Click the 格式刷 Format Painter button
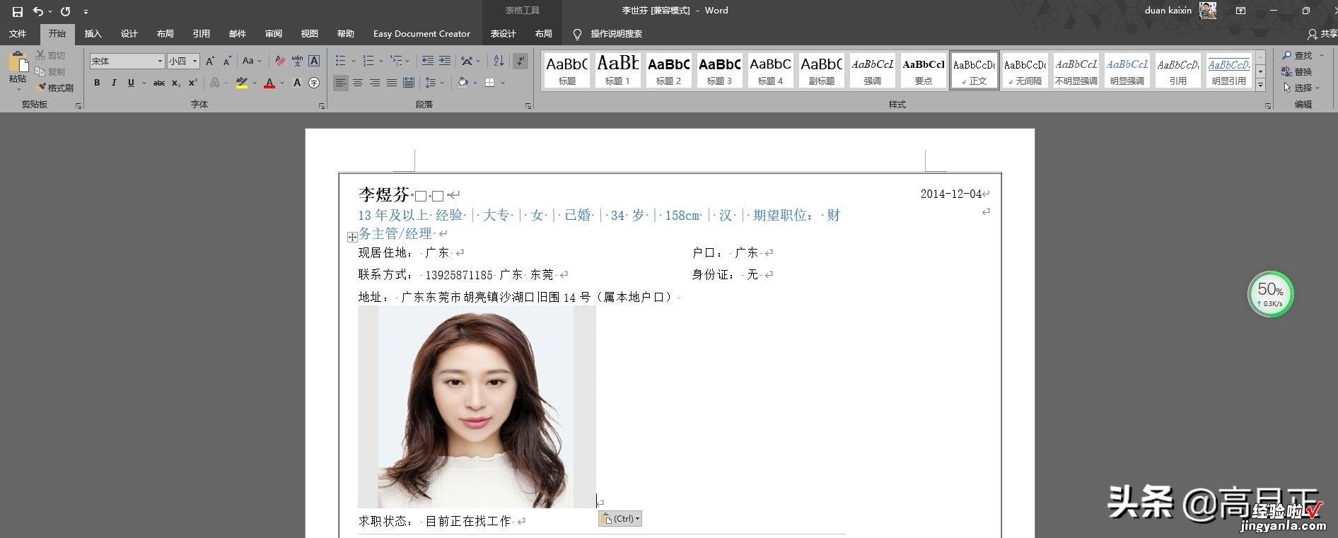The image size is (1338, 538). (55, 88)
